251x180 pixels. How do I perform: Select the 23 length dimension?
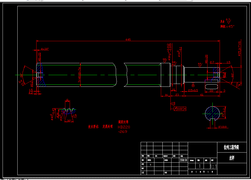[177, 95]
